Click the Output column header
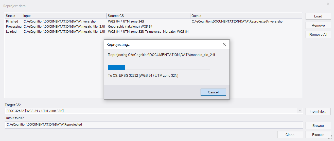Screen dimensions: 334x141 [246, 16]
